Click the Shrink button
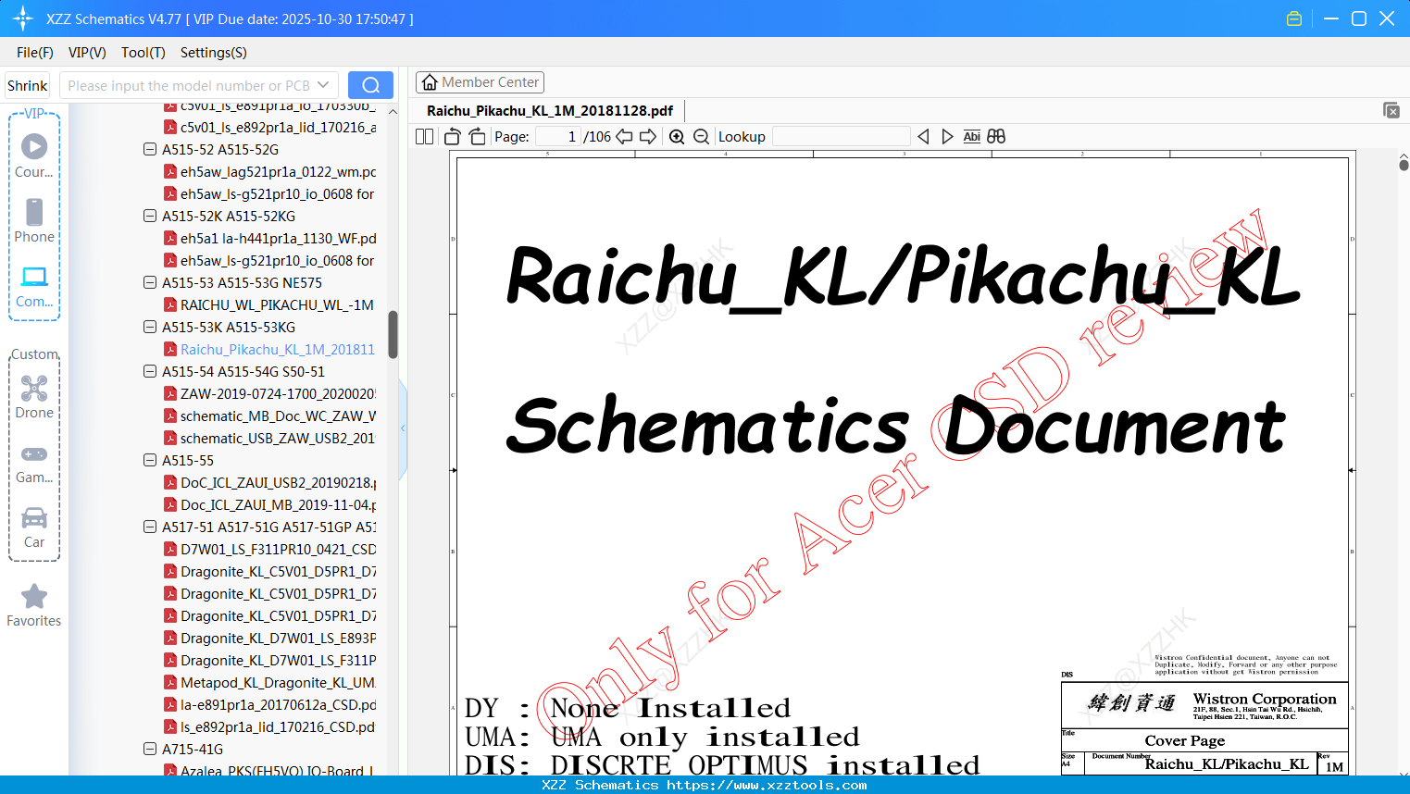Viewport: 1410px width, 794px height. click(28, 85)
